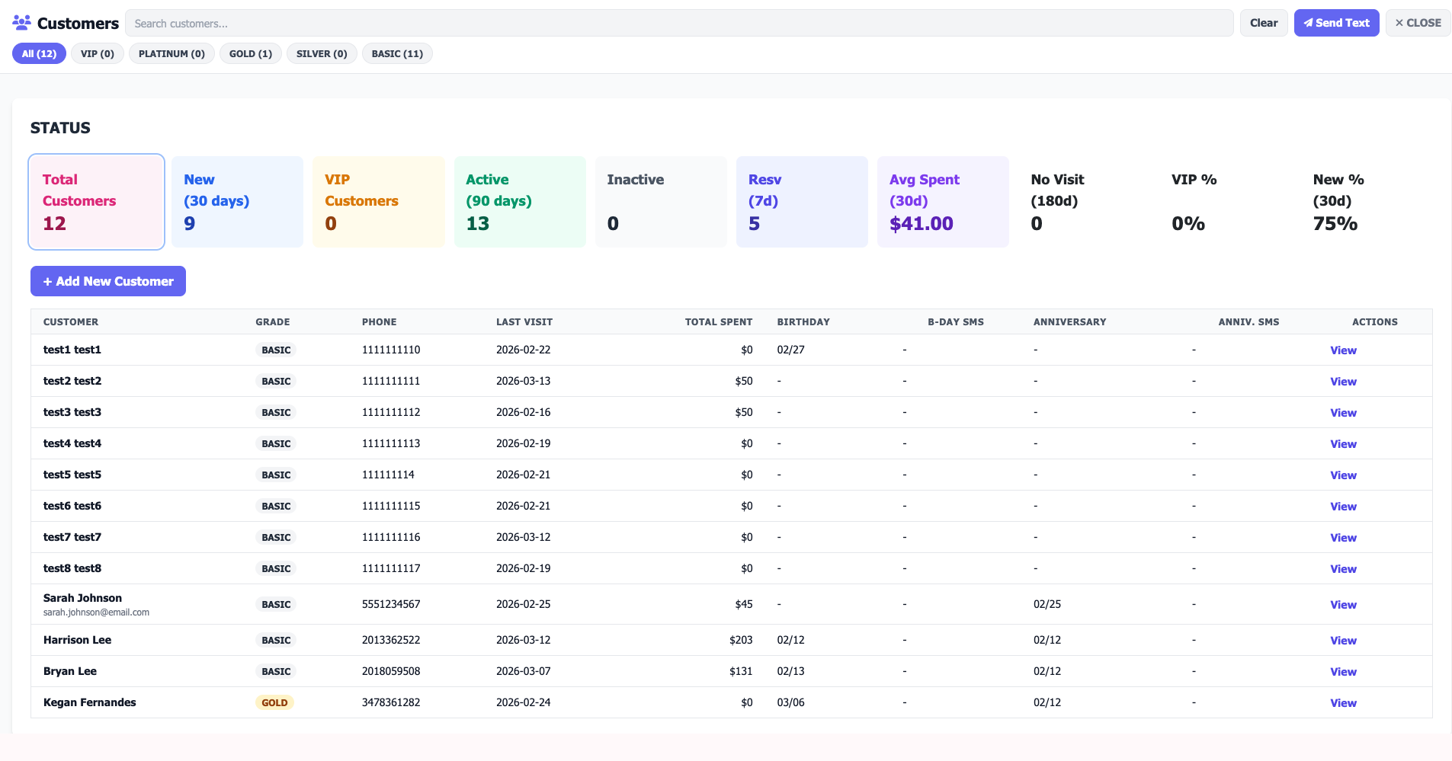The height and width of the screenshot is (761, 1452).
Task: Switch to the All (12) filter tab
Action: [39, 53]
